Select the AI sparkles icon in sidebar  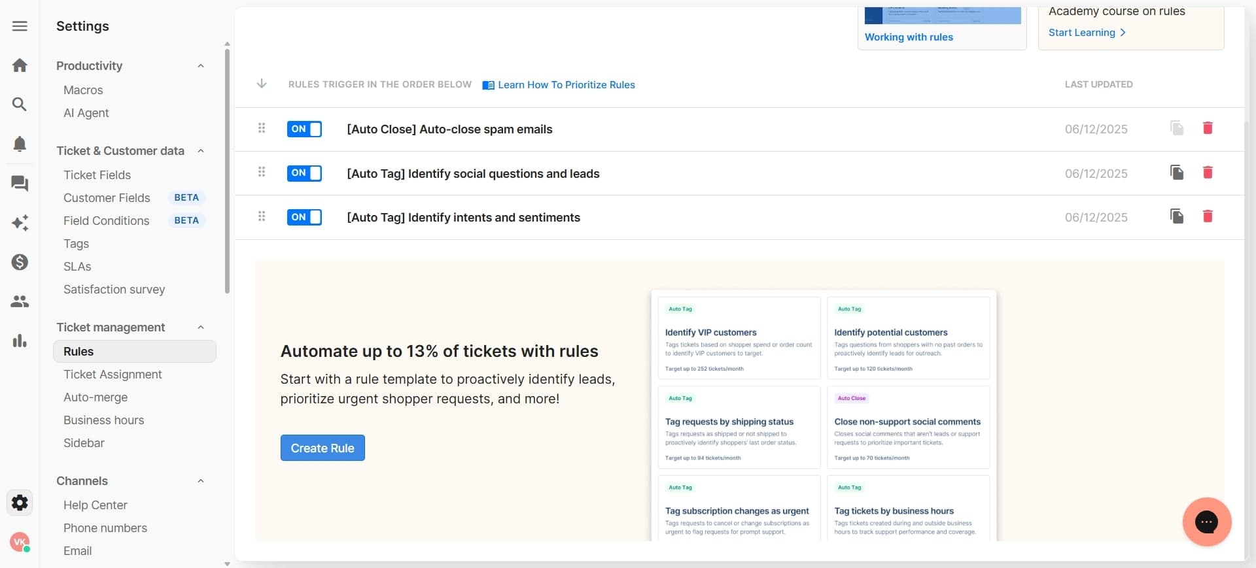[20, 223]
